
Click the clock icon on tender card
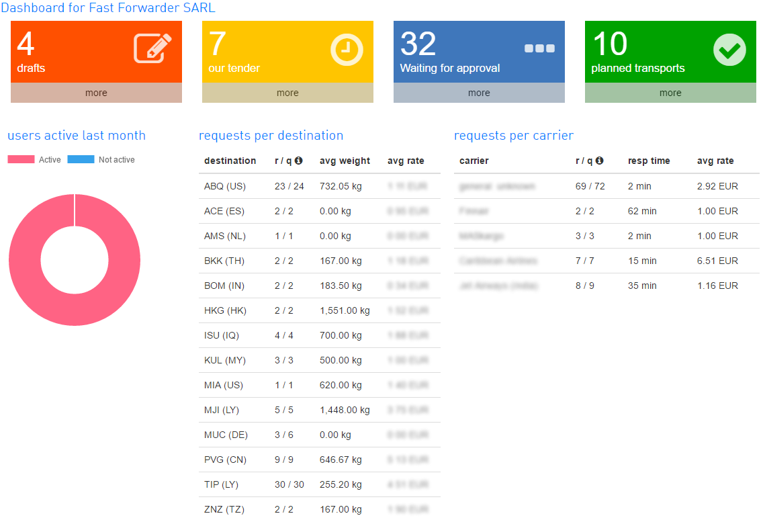point(347,50)
